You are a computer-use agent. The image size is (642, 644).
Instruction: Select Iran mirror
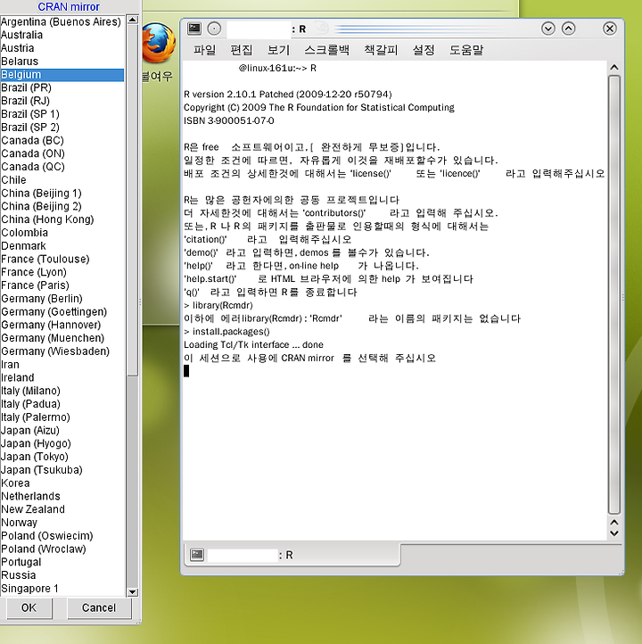click(62, 365)
